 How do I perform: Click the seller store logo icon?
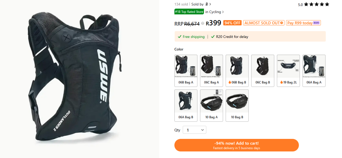(207, 4)
